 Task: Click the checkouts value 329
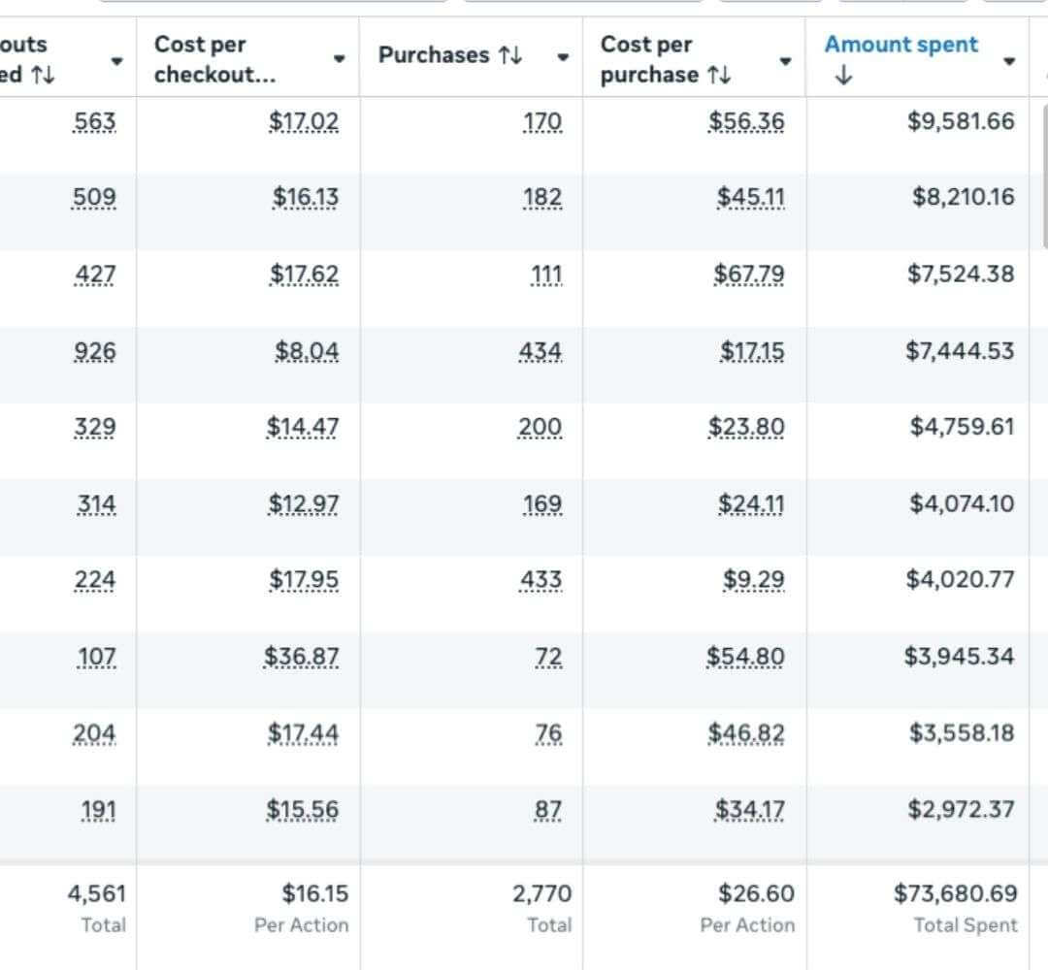click(95, 428)
